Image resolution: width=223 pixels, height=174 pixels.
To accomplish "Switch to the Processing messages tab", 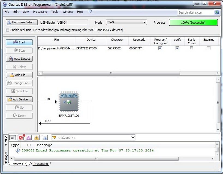I will (41, 164).
